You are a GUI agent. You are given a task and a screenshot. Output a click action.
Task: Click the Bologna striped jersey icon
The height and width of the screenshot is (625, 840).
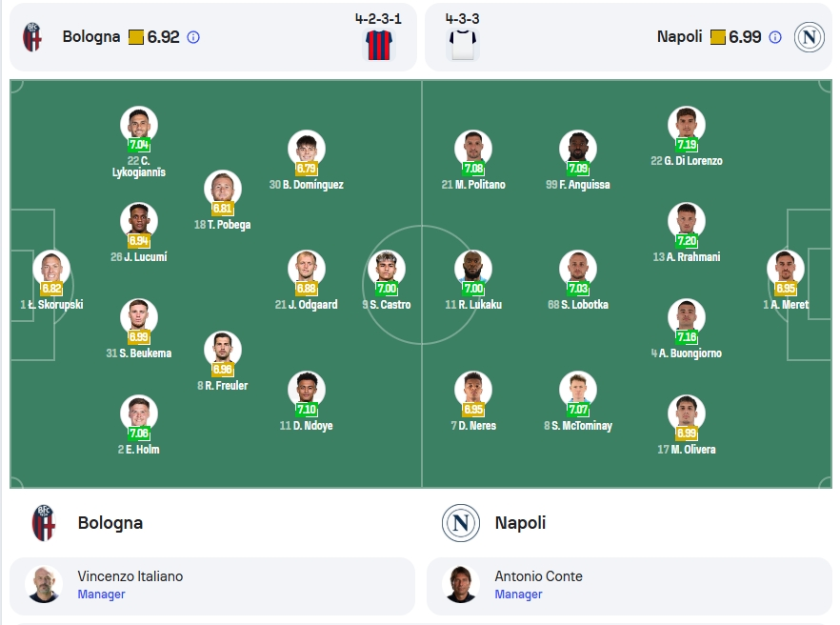[x=379, y=45]
